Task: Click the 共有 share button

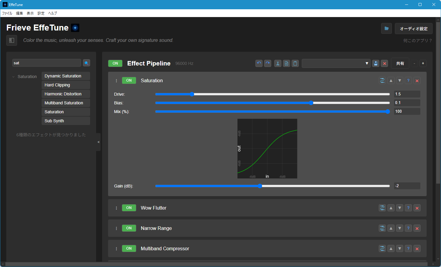Action: click(400, 63)
